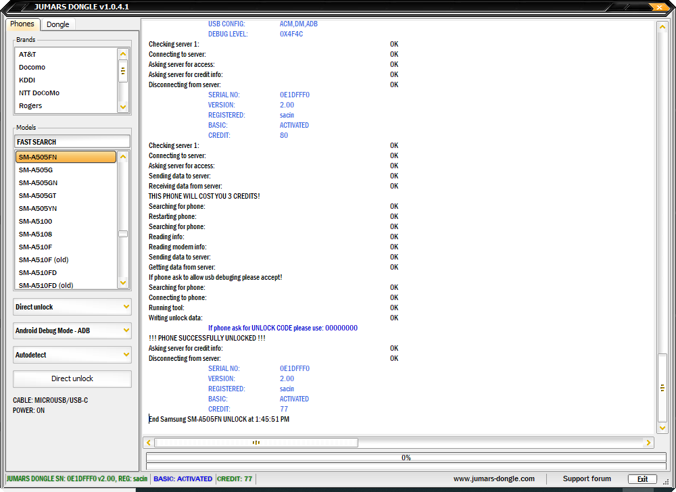Click the Direct unlock button
Viewport: 676px width, 492px height.
tap(72, 378)
